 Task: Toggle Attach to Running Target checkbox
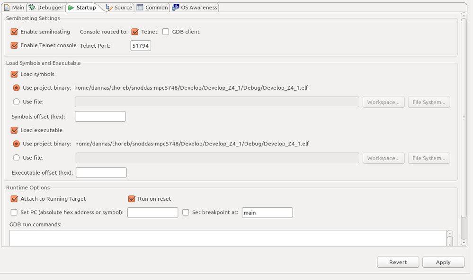14,198
